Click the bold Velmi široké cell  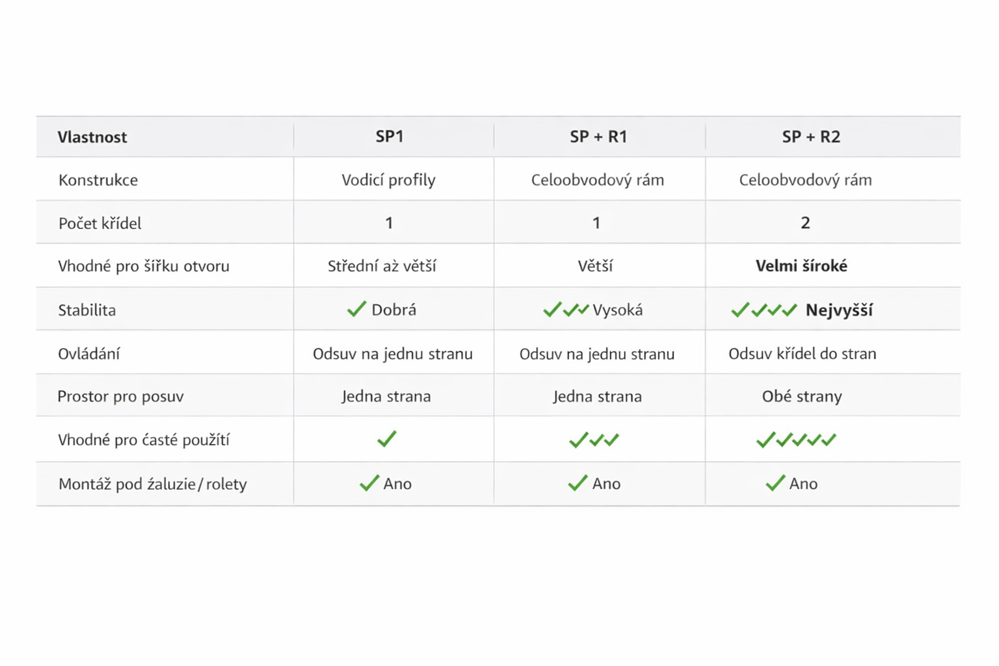[x=801, y=266]
